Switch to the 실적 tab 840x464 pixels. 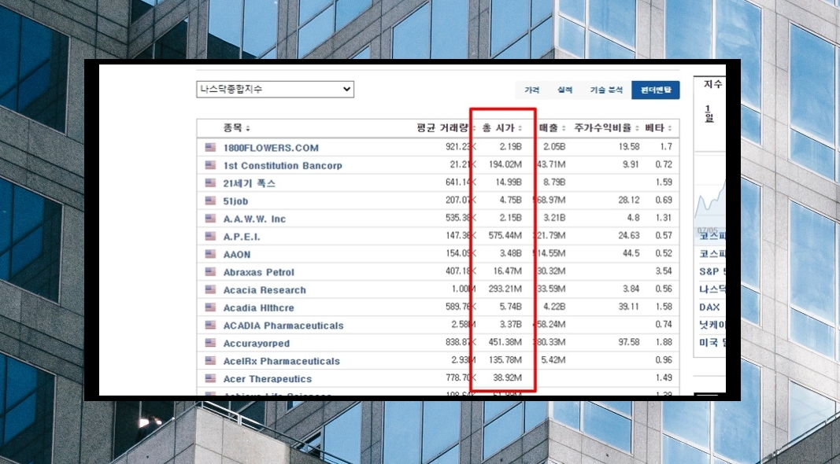tap(564, 90)
